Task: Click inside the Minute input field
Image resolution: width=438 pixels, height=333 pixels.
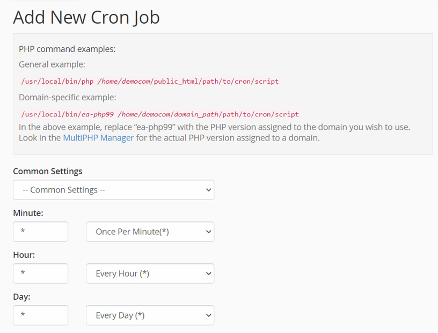Action: pos(40,232)
